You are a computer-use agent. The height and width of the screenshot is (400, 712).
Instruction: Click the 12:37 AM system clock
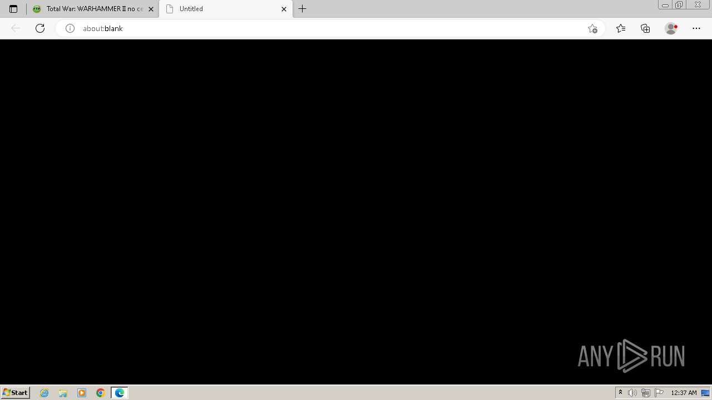coord(684,393)
